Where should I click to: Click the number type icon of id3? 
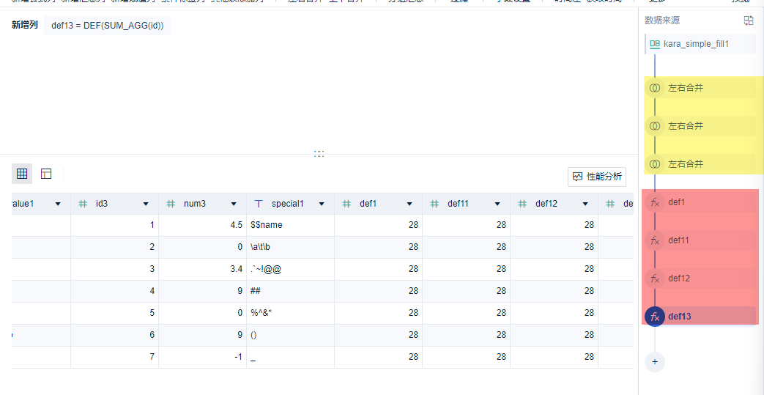tap(84, 204)
